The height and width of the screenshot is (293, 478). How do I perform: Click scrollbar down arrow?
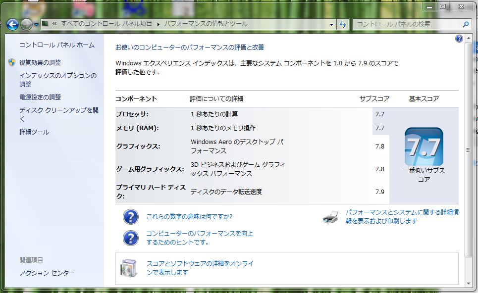[x=469, y=284]
